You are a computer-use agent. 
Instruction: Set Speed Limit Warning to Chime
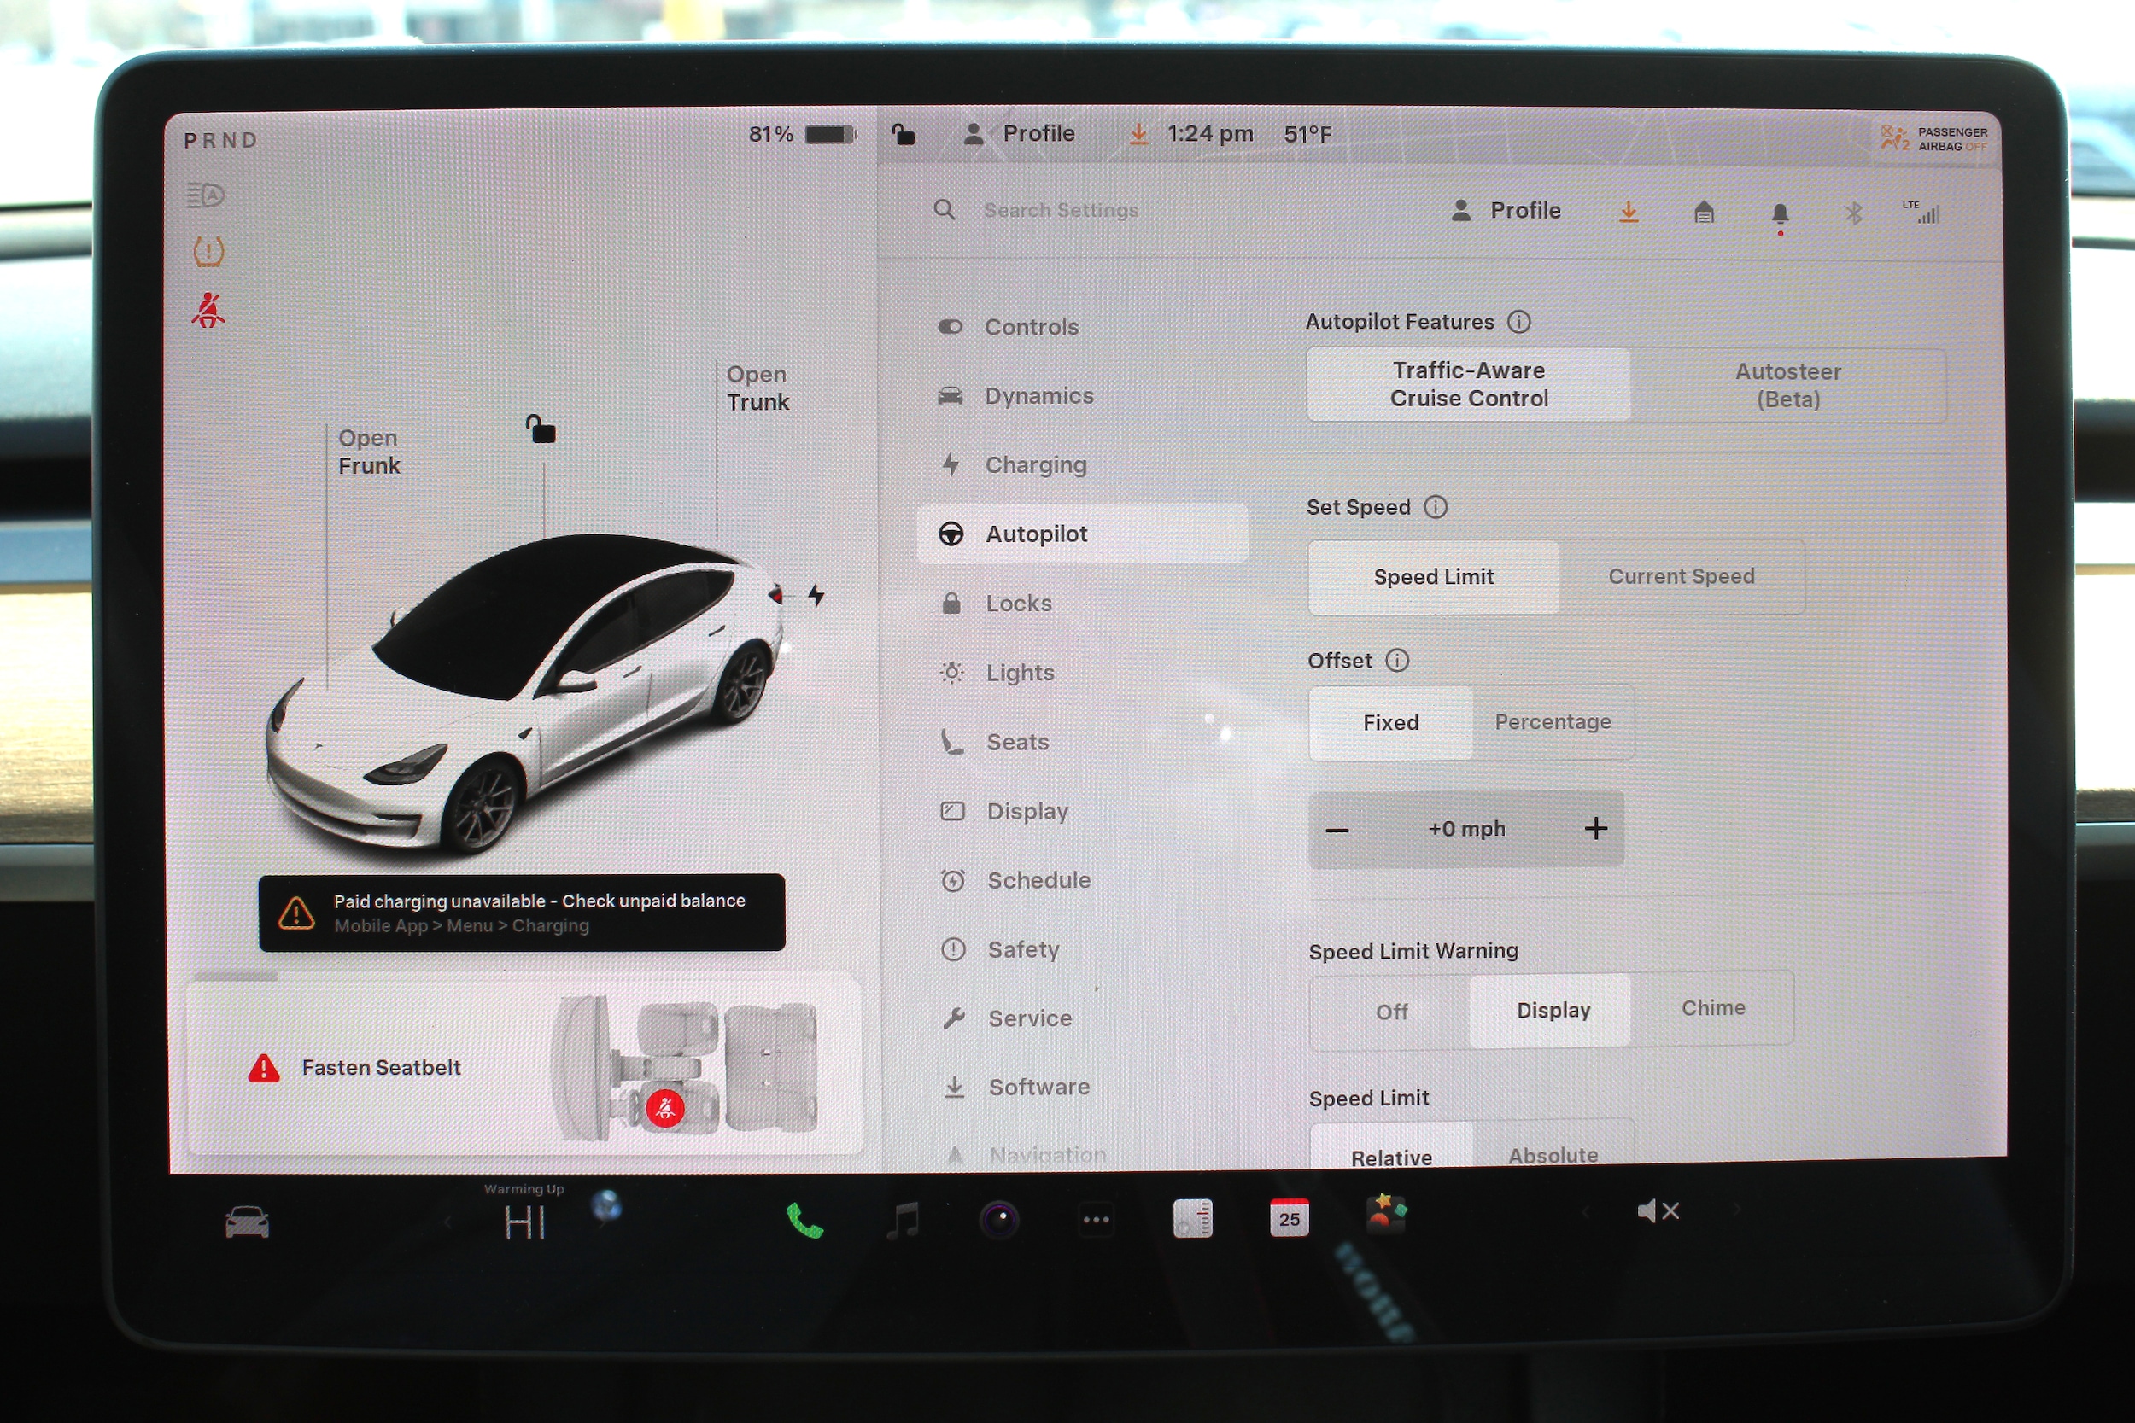1712,1008
